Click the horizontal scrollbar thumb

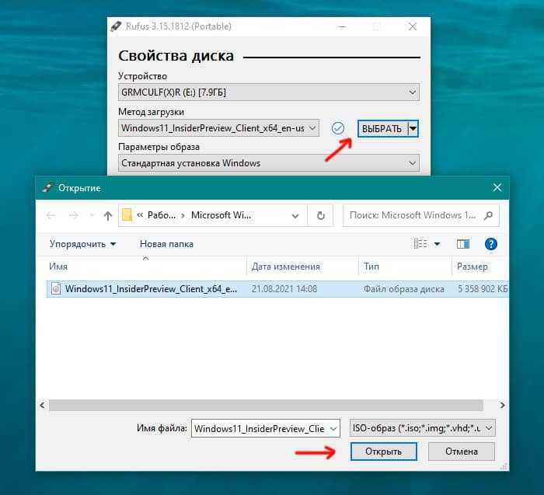266,405
